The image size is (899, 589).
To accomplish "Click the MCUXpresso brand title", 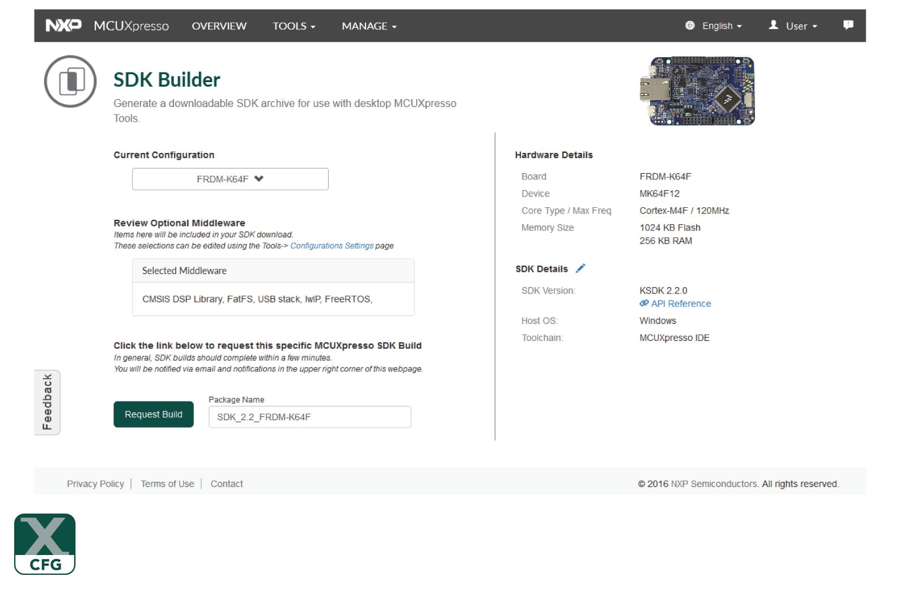I will pos(131,26).
